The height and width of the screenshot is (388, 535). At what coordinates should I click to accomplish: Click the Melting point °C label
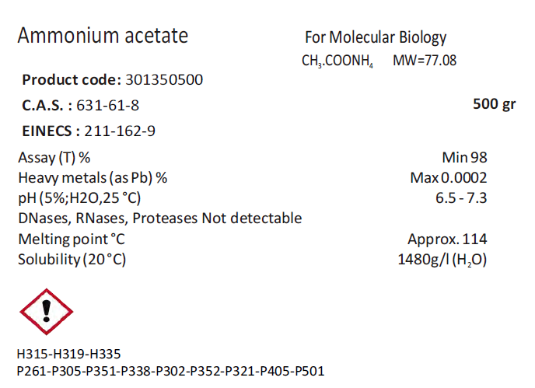click(x=72, y=239)
